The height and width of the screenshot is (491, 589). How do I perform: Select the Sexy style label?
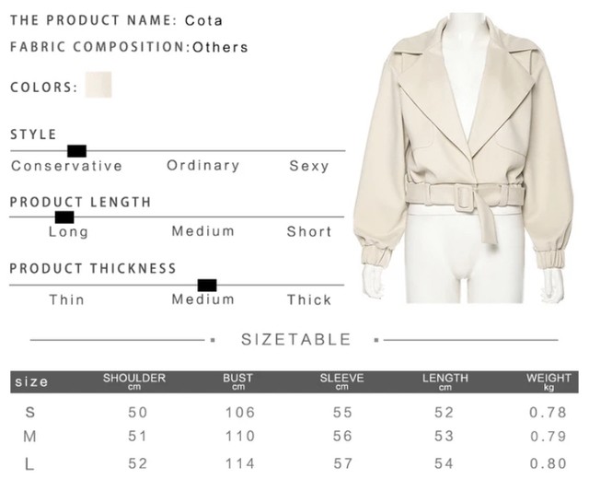309,166
